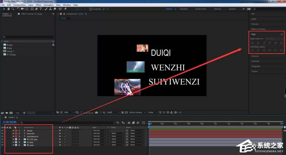Open the Composition menu

tap(19, 5)
